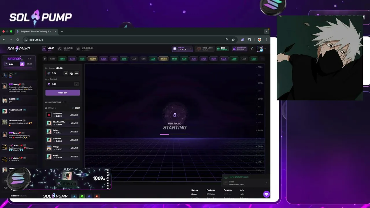Select the Solpump Solana Casino browser tab
The image size is (370, 208).
(36, 31)
